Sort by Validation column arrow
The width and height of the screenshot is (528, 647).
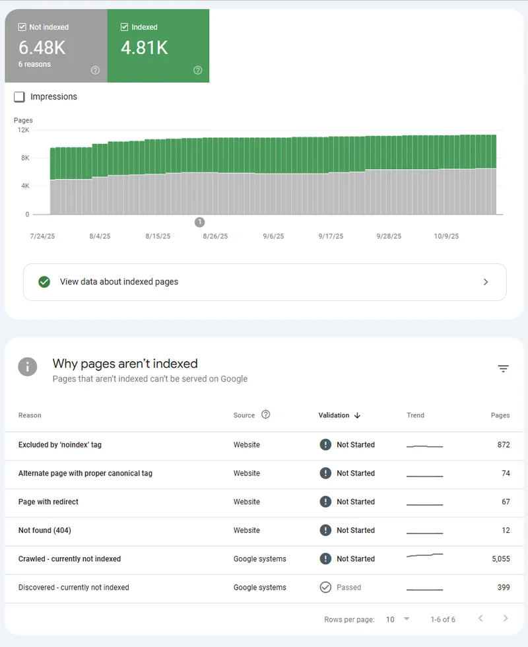pyautogui.click(x=357, y=415)
